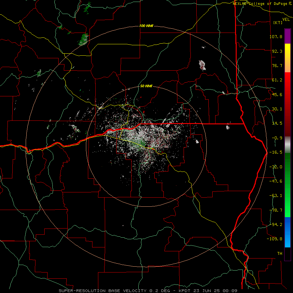Select the 107.8 value on velocity scale
This screenshot has height=293, width=293.
[x=276, y=36]
